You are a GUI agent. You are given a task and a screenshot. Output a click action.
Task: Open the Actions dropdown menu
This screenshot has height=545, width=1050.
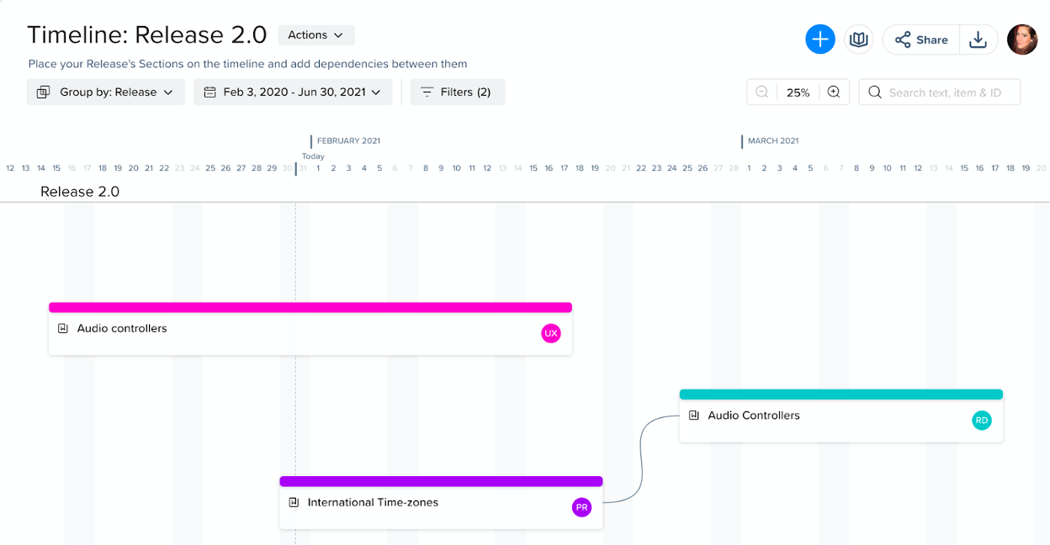[x=316, y=35]
